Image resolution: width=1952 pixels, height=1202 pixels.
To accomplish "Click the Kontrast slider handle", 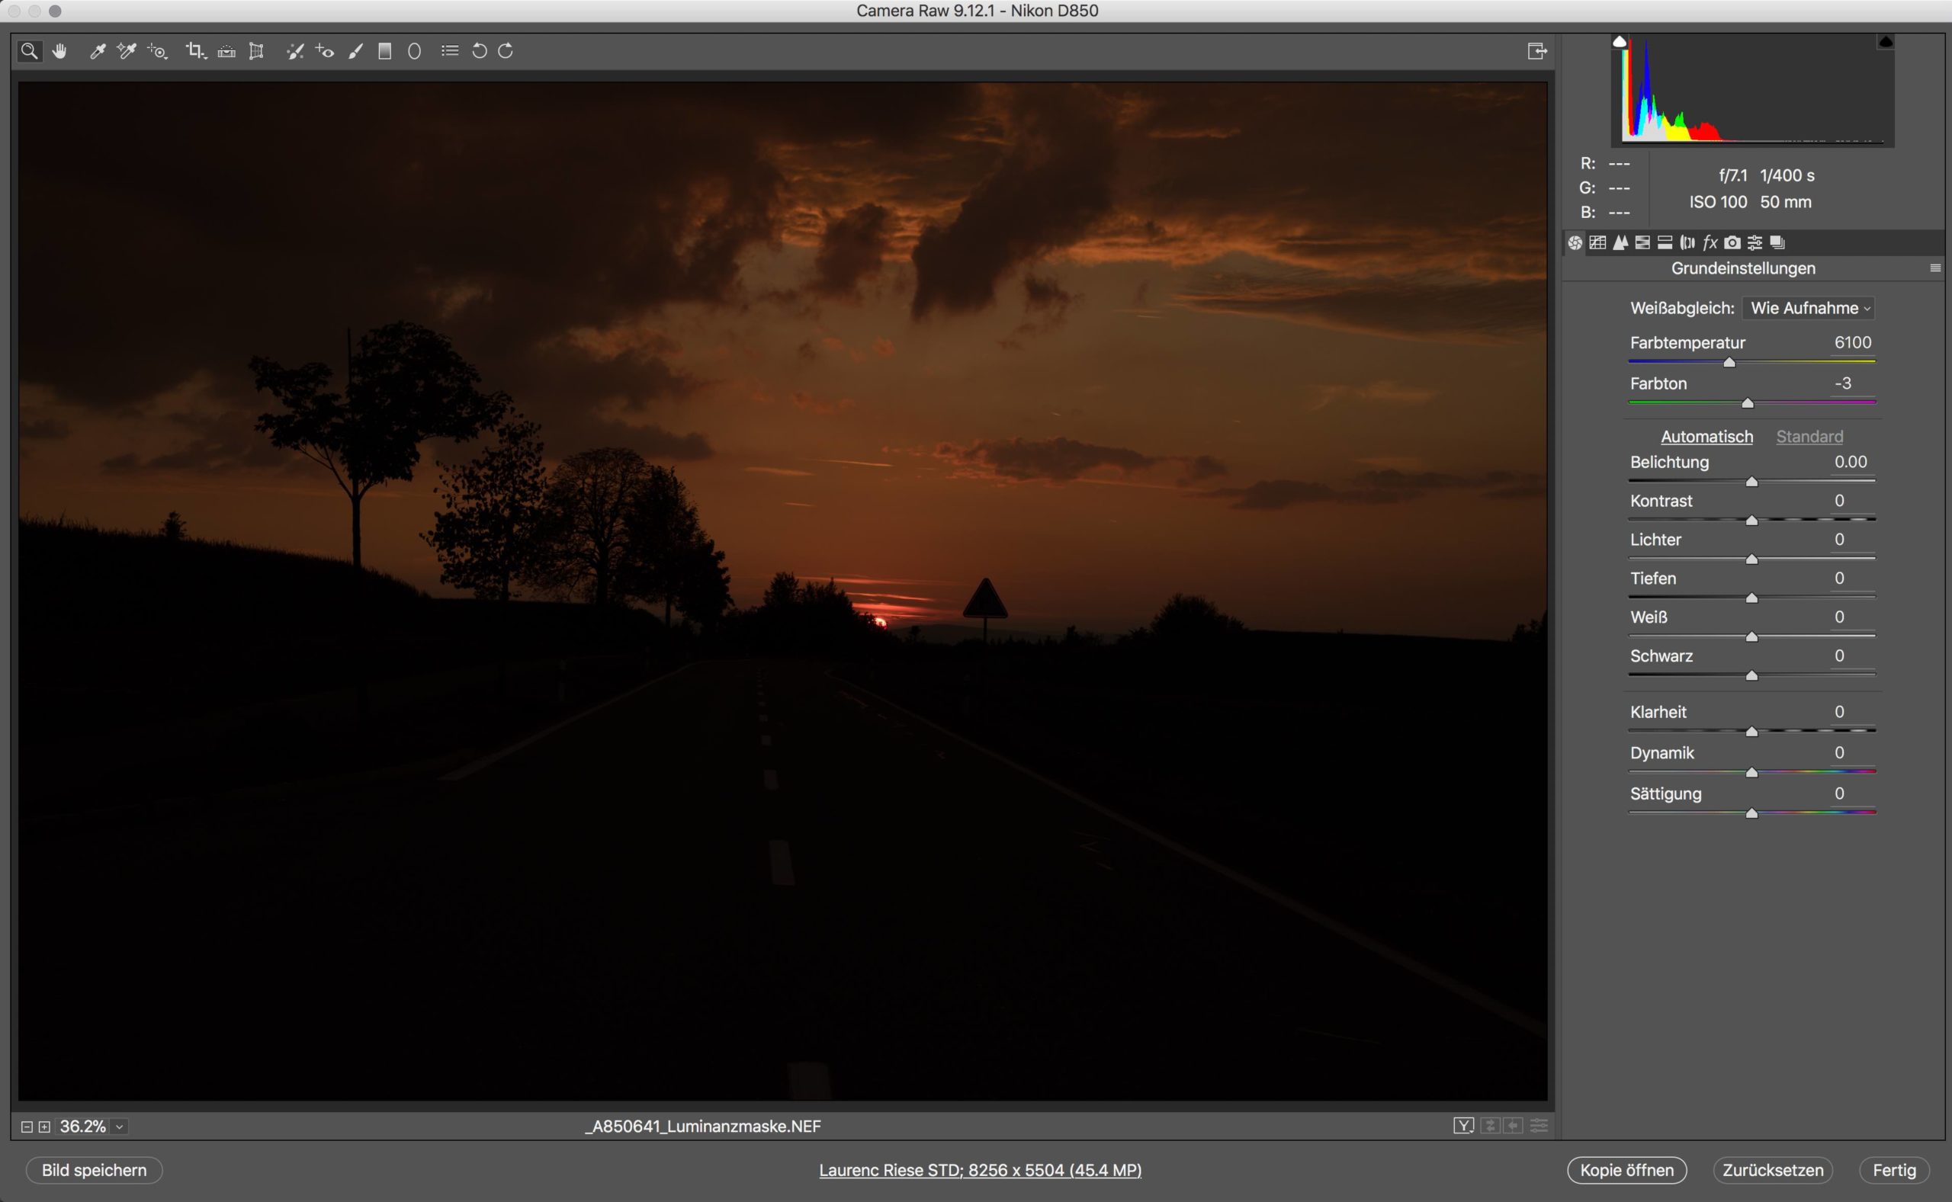I will point(1751,521).
